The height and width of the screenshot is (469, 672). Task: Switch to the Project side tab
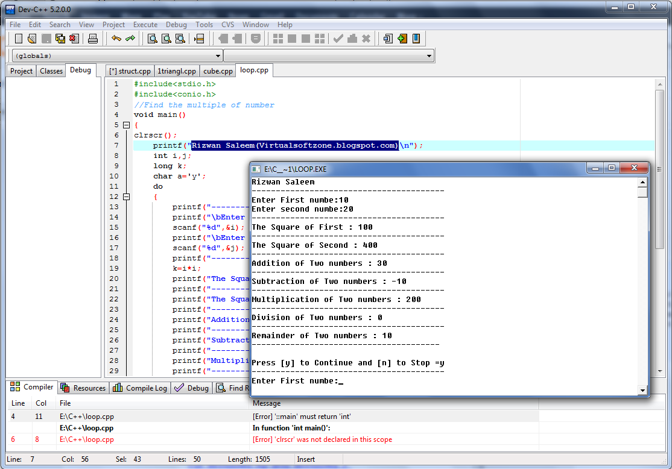[22, 71]
